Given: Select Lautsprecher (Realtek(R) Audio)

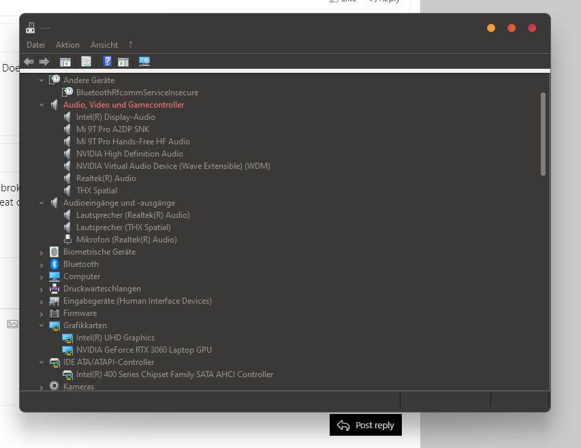Looking at the screenshot, I should click(x=133, y=215).
